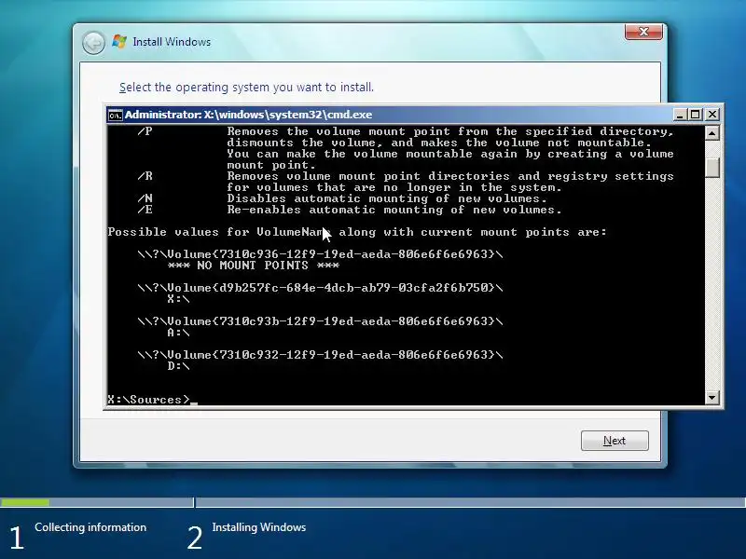Screen dimensions: 746x559
Task: Click the Windows flag logo icon
Action: point(119,41)
